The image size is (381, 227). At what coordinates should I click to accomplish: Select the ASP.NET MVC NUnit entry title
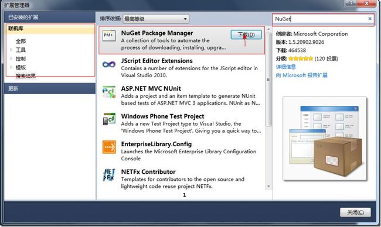[x=151, y=88]
